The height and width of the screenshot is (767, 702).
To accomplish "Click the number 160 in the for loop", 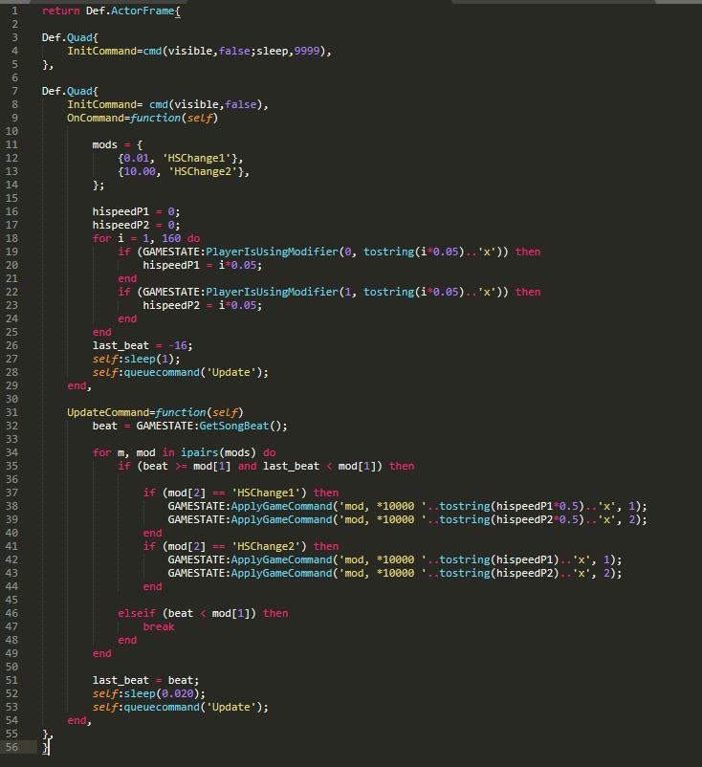I will coord(171,238).
